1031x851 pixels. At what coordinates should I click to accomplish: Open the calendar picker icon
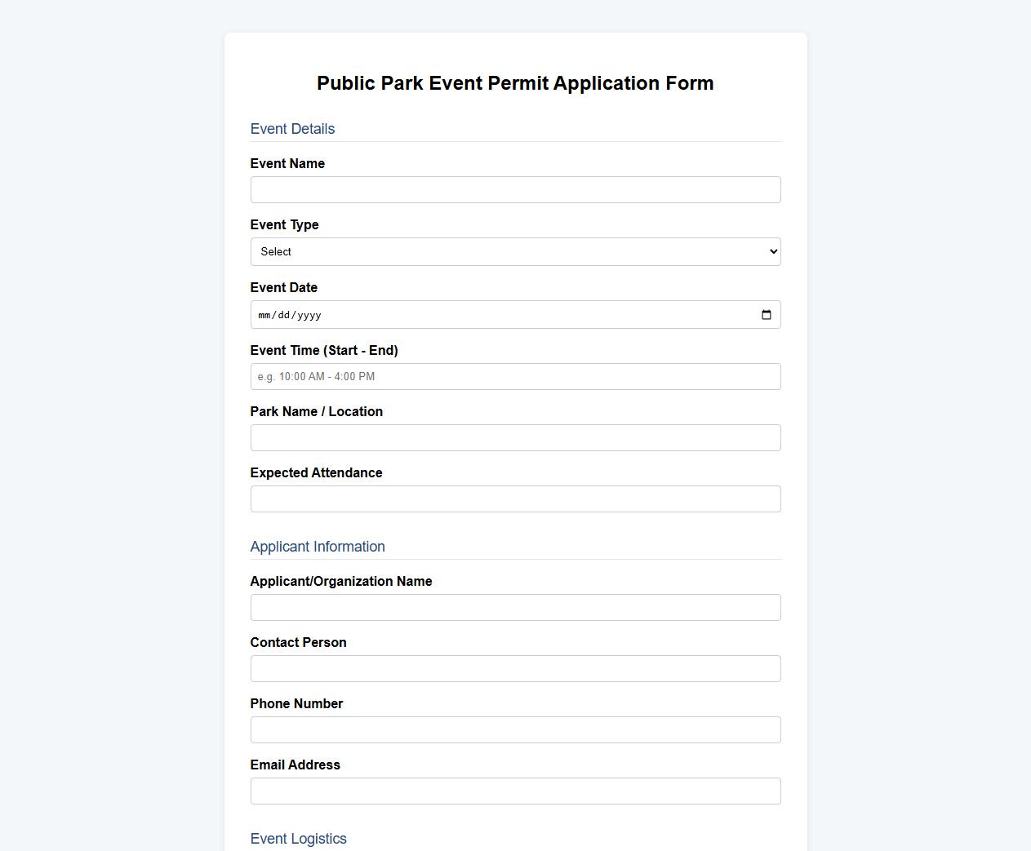tap(767, 314)
